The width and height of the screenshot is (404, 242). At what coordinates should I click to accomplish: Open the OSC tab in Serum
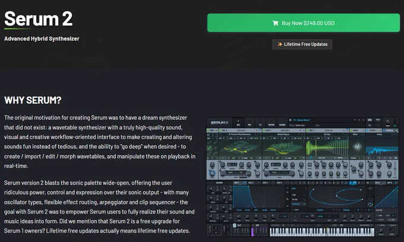click(x=238, y=123)
